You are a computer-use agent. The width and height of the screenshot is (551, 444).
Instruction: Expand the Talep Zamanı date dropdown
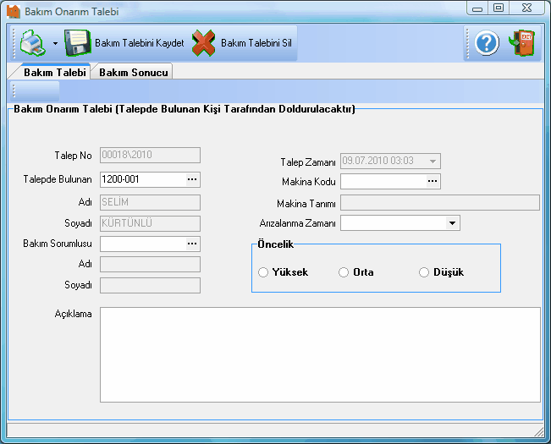[x=433, y=162]
